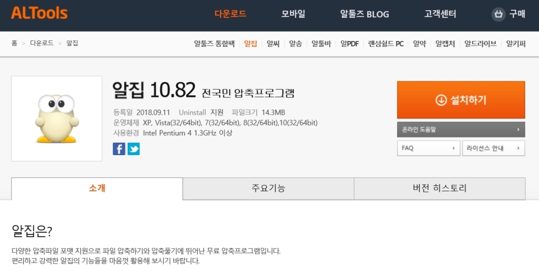The height and width of the screenshot is (271, 539).
Task: Select 알캡처 in the product bar
Action: (445, 44)
